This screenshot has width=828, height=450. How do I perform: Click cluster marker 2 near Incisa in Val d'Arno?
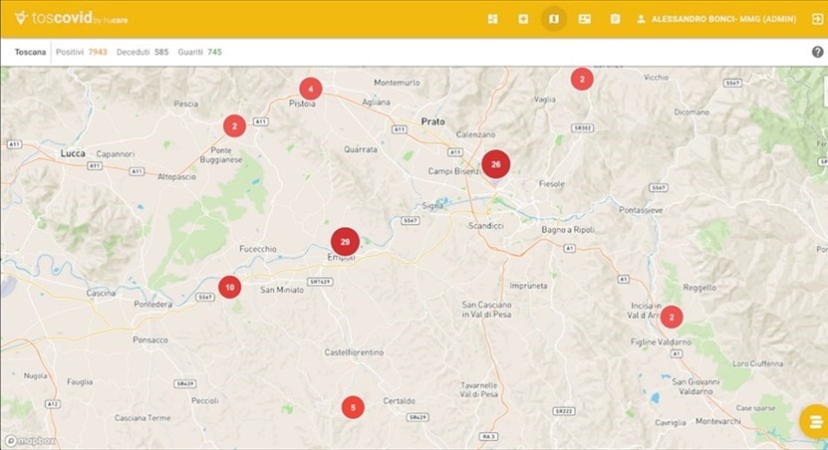[672, 317]
